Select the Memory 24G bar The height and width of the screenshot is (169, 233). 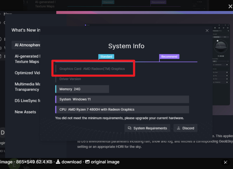point(82,89)
